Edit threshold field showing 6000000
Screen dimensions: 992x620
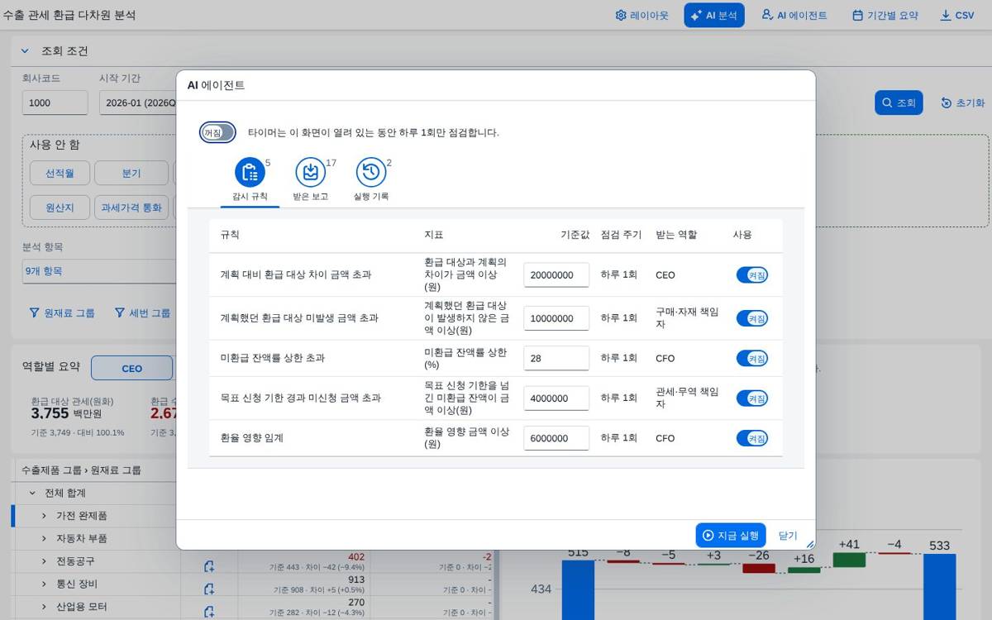point(556,438)
